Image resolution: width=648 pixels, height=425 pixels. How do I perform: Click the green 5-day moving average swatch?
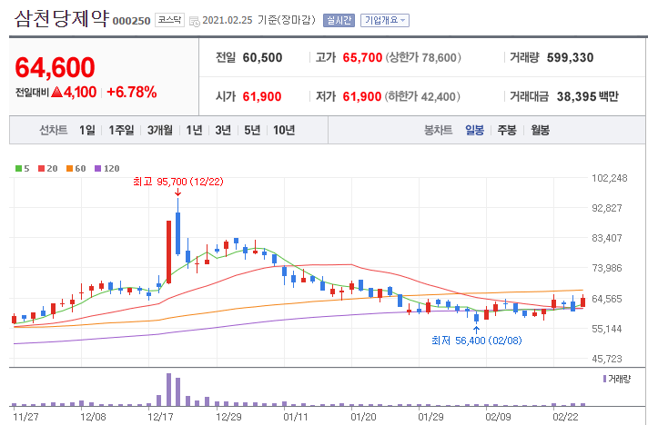click(x=18, y=168)
